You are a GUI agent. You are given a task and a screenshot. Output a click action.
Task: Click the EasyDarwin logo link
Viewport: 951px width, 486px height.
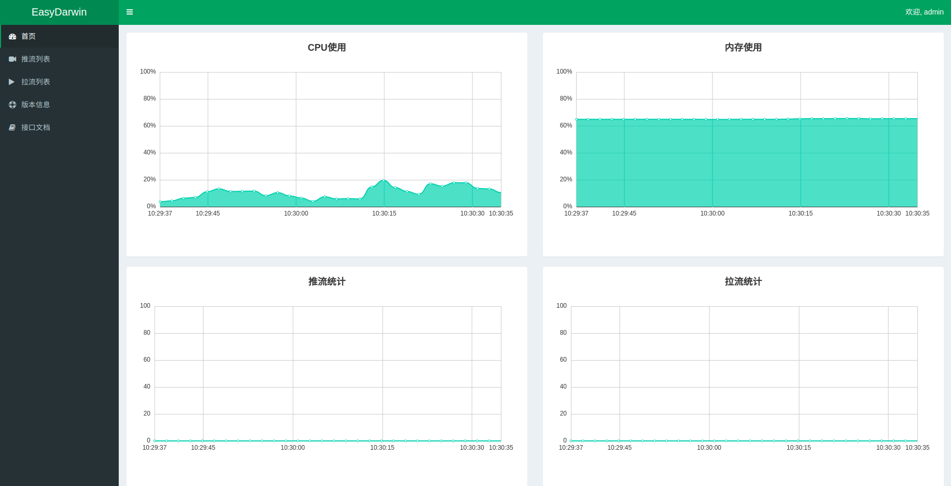click(59, 12)
